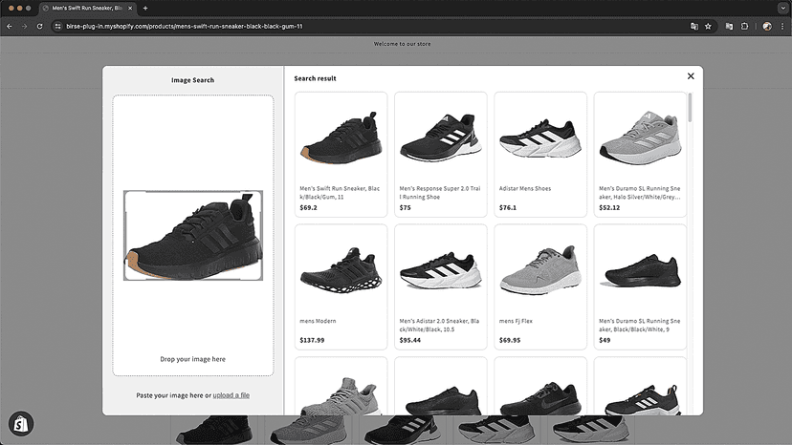Click the search results scrollbar
Viewport: 792px width, 445px height.
tap(690, 108)
